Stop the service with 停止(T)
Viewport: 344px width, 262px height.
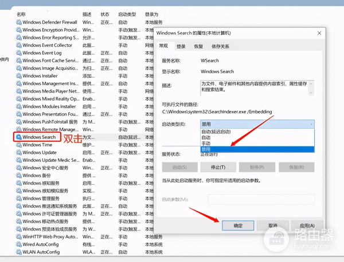click(218, 167)
